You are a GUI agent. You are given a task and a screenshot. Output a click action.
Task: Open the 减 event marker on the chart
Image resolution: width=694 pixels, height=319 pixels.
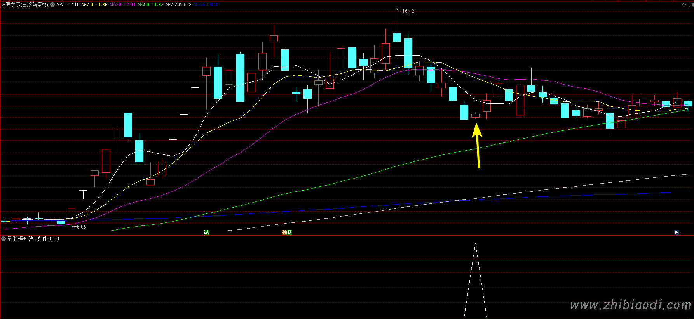(x=206, y=232)
